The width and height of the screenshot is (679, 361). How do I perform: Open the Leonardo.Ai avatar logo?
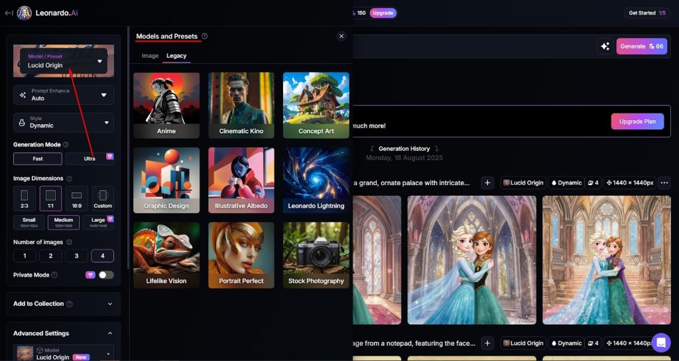25,13
